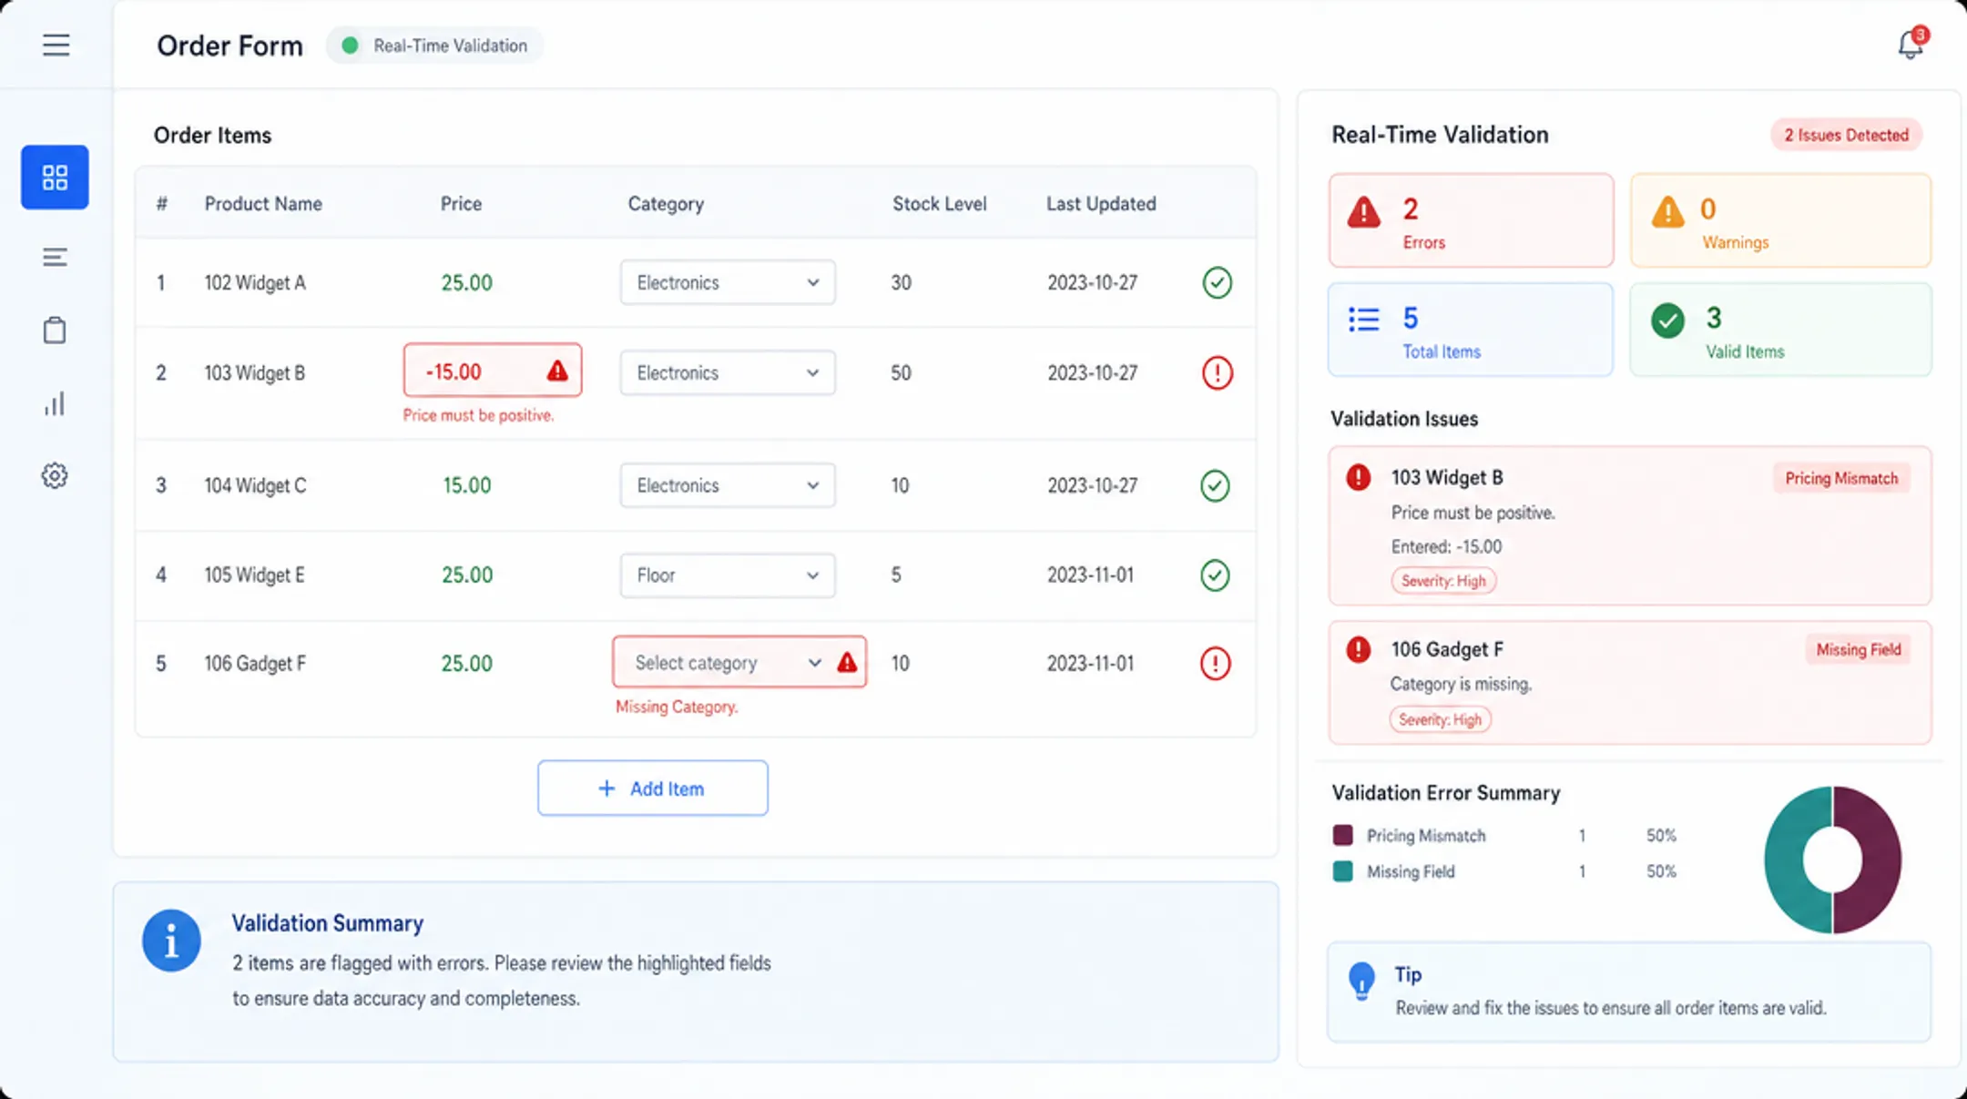Click the 15.00 price for Widget C
Viewport: 1967px width, 1099px height.
(466, 485)
